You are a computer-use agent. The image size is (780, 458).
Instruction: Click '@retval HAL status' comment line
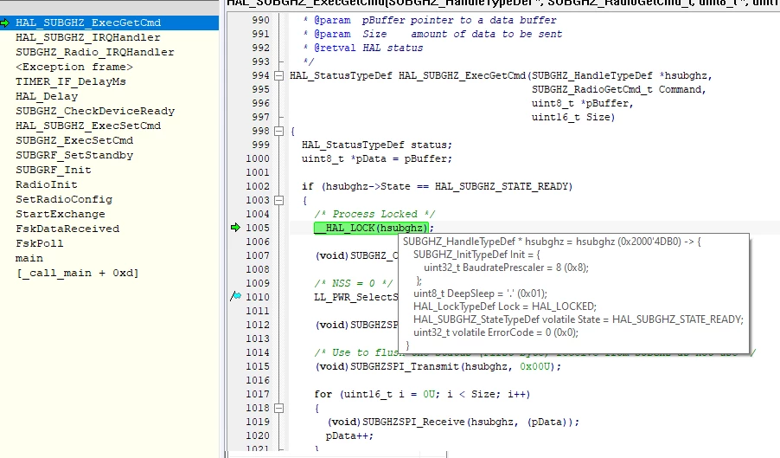pyautogui.click(x=368, y=48)
